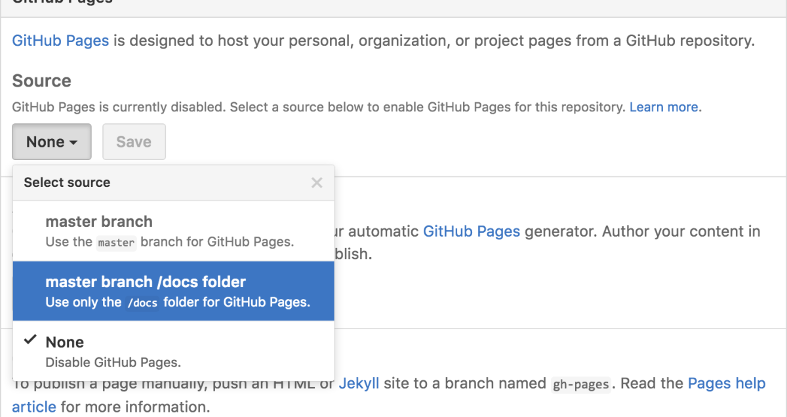Open the None source dropdown

pyautogui.click(x=51, y=141)
